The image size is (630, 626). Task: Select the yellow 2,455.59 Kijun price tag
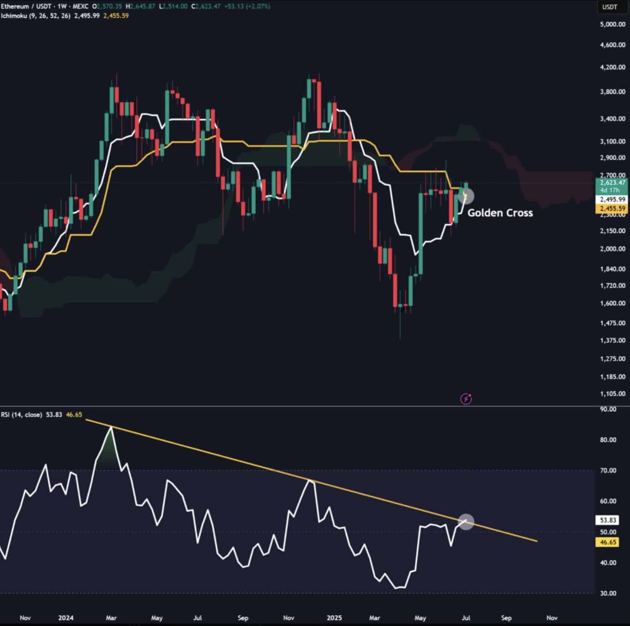coord(612,208)
